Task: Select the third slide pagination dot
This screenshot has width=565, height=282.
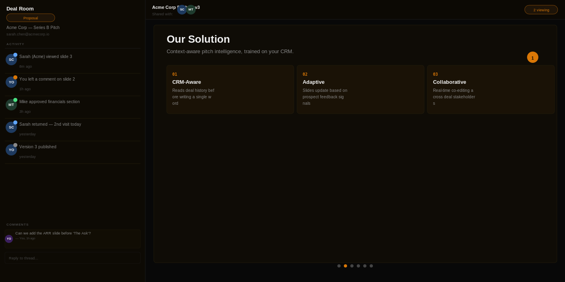Action: click(x=352, y=266)
